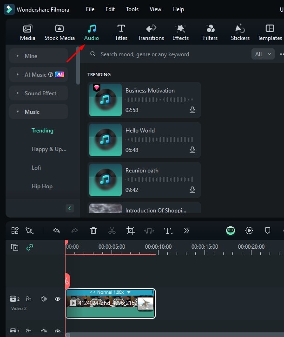Open the Templates tab
This screenshot has width=284, height=337.
[270, 33]
